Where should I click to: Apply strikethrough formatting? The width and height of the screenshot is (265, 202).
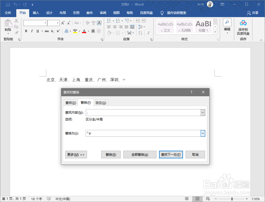click(47, 31)
